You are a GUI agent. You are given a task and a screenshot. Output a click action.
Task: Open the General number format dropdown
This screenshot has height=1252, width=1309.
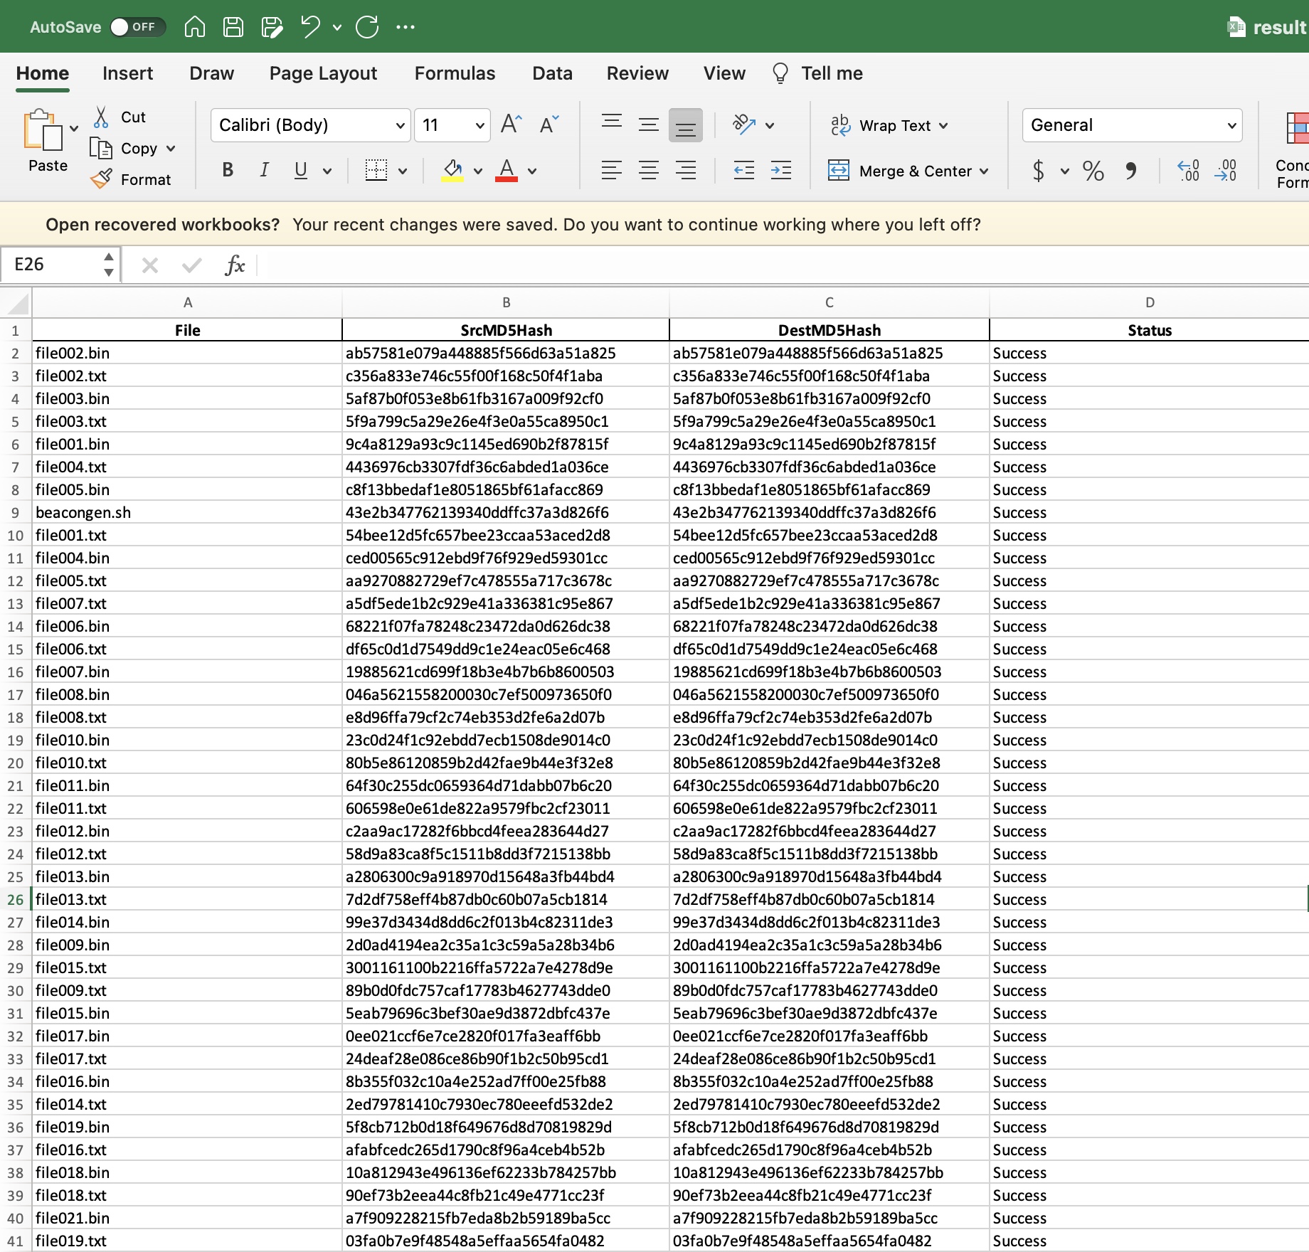[x=1132, y=125]
